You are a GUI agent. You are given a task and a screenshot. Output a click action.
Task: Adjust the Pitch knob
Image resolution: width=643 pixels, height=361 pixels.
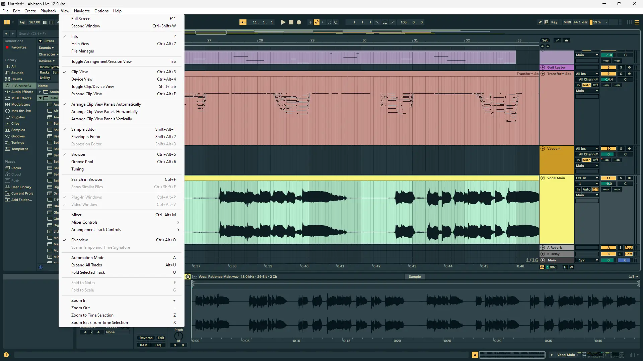tap(178, 336)
